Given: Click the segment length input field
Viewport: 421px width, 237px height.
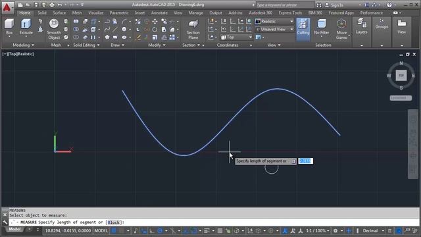Looking at the screenshot, I should (x=305, y=161).
